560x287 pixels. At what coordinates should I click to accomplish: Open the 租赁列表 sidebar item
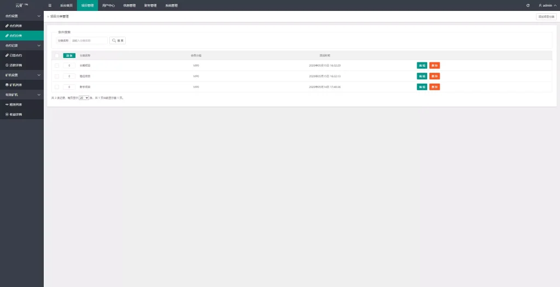(x=22, y=104)
